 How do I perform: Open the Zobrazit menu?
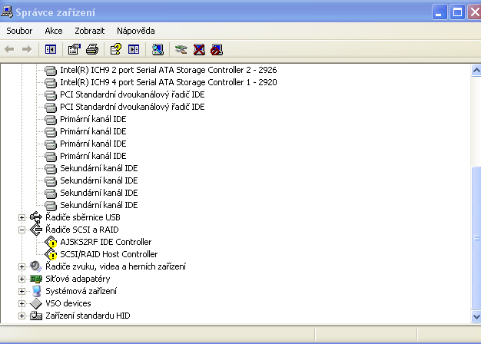pos(90,31)
